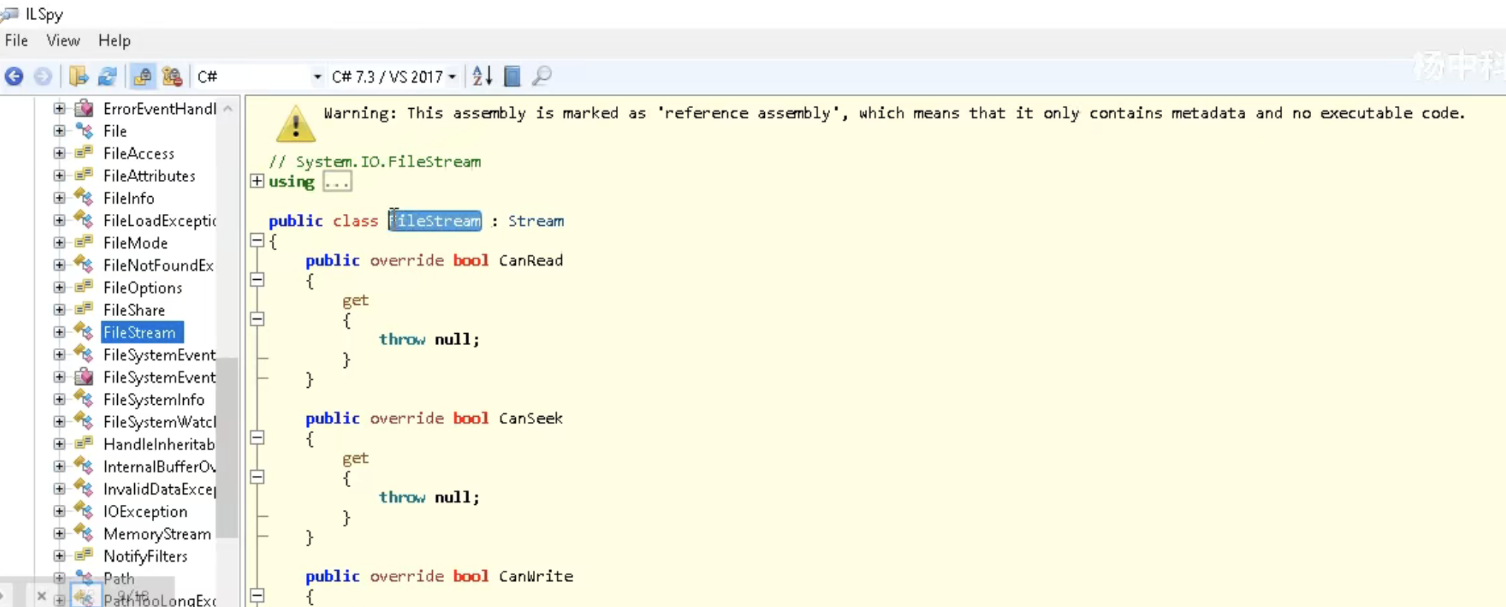Open the C# language dropdown
This screenshot has width=1506, height=607.
tap(259, 77)
